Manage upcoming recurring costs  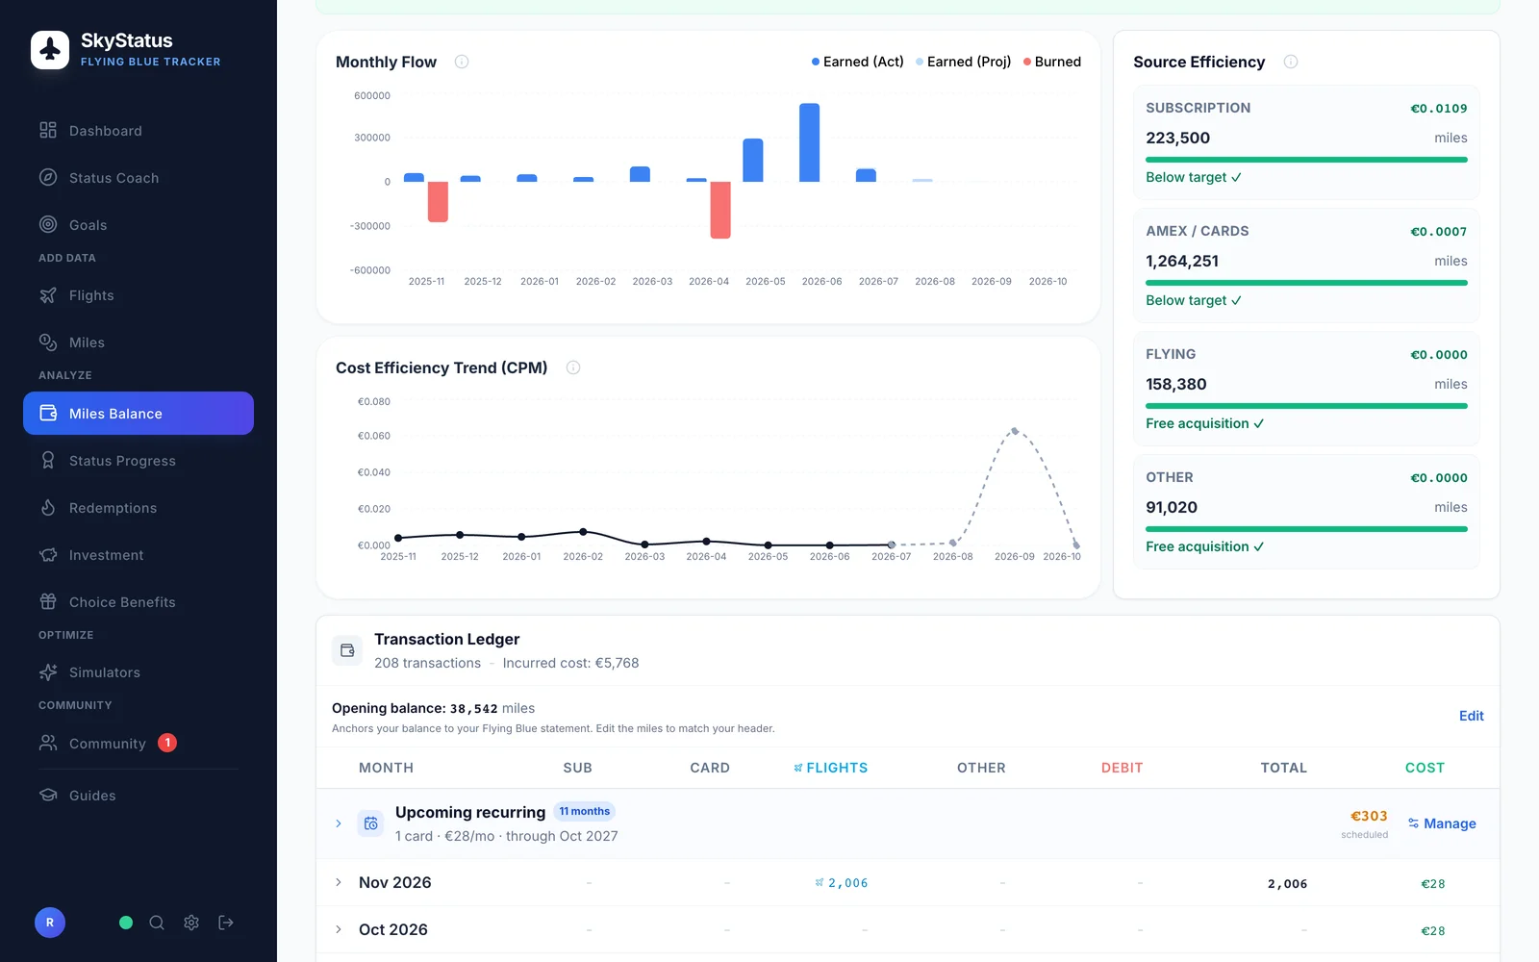coord(1442,823)
